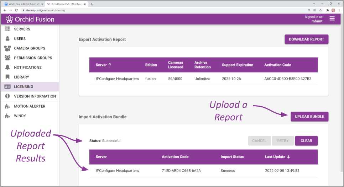The width and height of the screenshot is (344, 187).
Task: Click the Cancel button
Action: (x=259, y=141)
